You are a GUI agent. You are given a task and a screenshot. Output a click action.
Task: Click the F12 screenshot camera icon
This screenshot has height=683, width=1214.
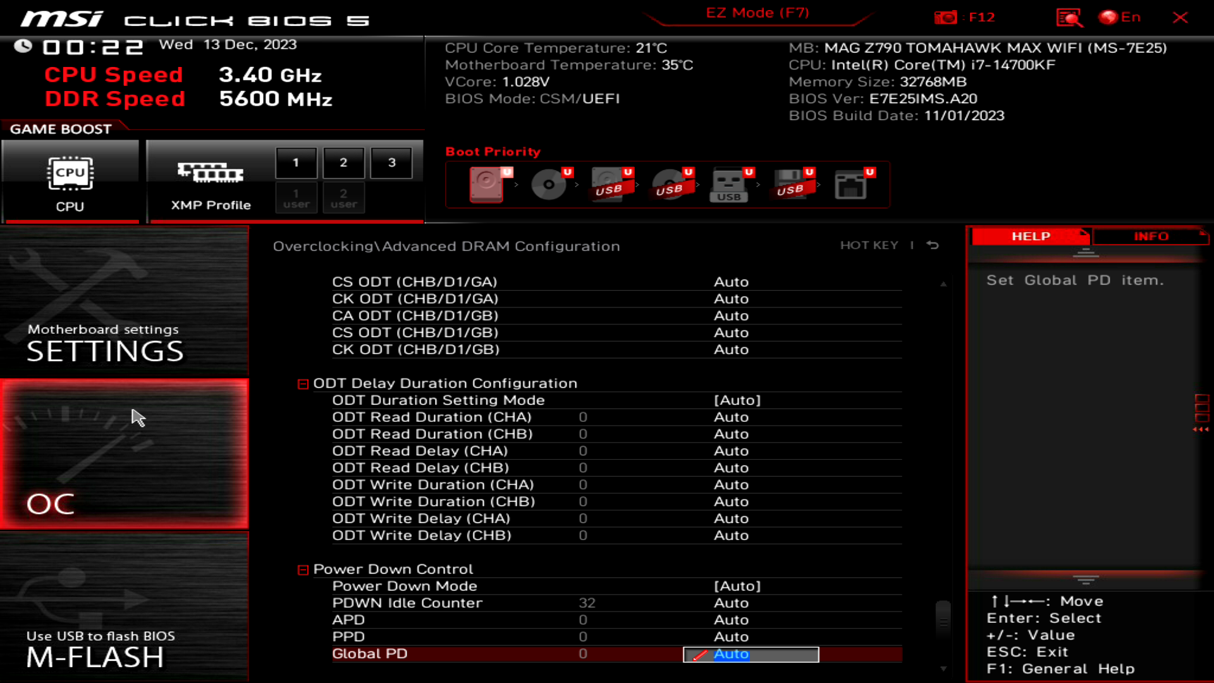click(946, 17)
